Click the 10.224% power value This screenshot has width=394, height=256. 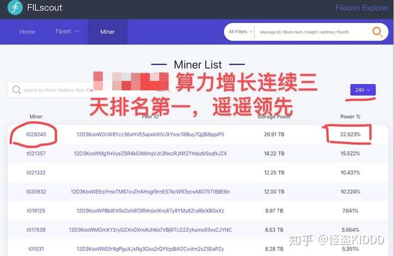pyautogui.click(x=350, y=192)
